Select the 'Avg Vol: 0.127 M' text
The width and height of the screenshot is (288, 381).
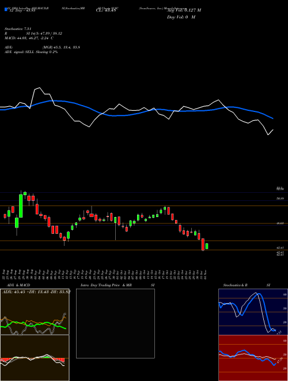click(x=184, y=10)
